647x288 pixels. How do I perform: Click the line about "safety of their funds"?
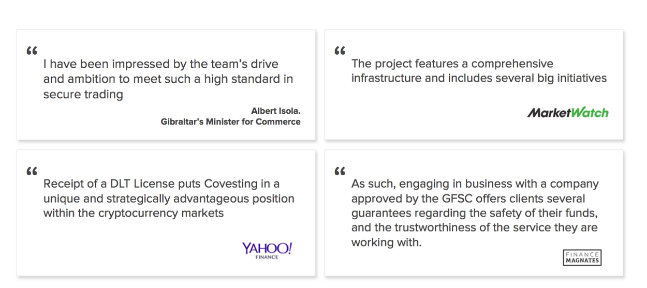tap(474, 213)
